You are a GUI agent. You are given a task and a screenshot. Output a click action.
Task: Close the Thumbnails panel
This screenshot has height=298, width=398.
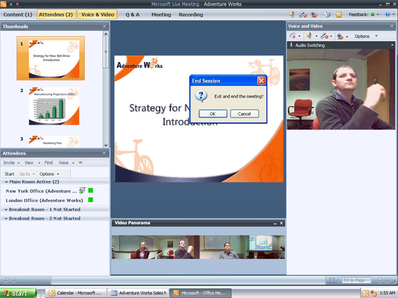104,26
